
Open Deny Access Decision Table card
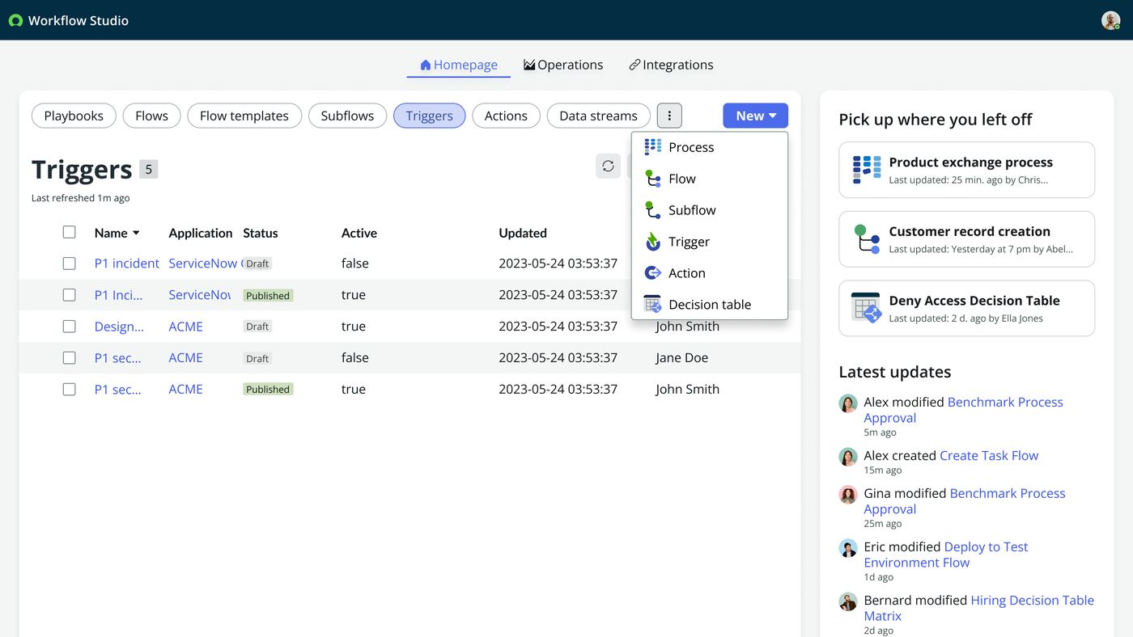pos(966,308)
